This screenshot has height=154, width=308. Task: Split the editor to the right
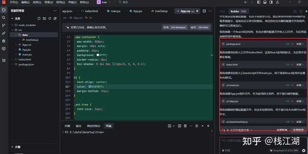[204, 11]
